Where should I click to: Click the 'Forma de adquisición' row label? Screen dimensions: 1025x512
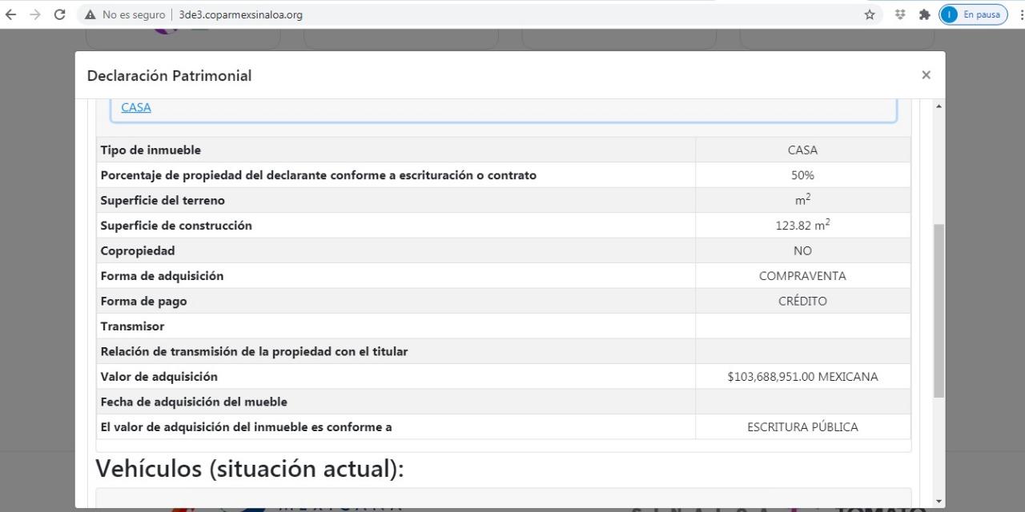point(162,276)
